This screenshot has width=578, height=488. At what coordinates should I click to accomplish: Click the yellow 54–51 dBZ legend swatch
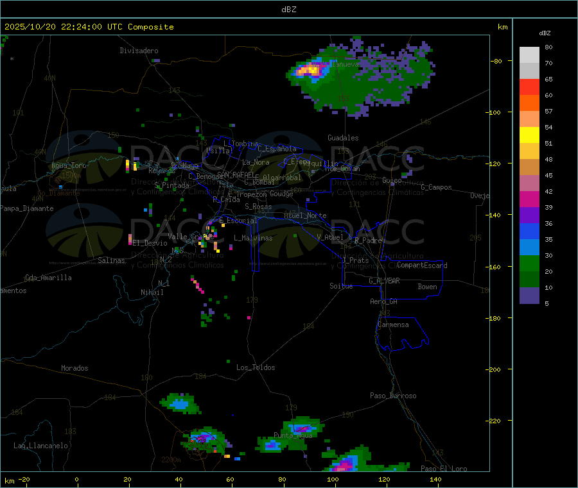tap(529, 135)
